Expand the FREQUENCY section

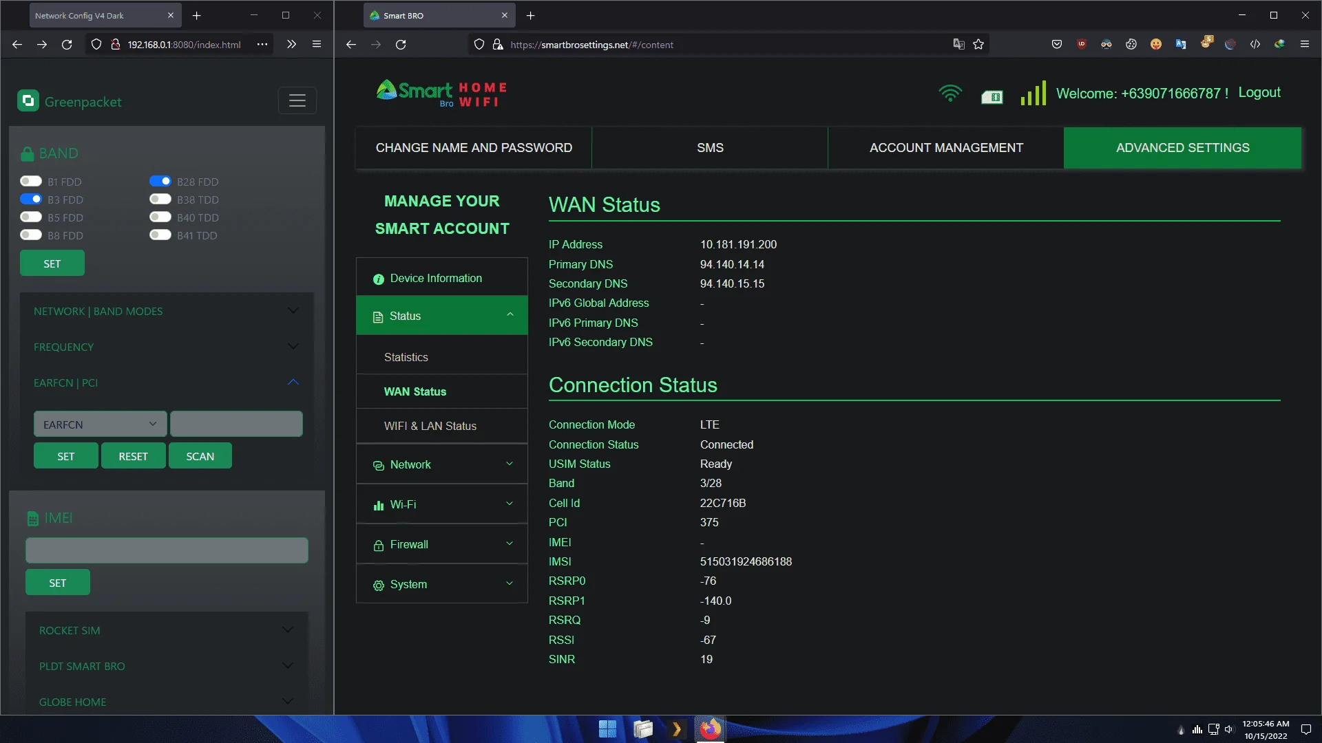[167, 347]
